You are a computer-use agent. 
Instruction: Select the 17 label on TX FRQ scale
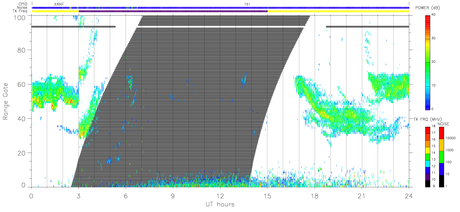(434, 133)
